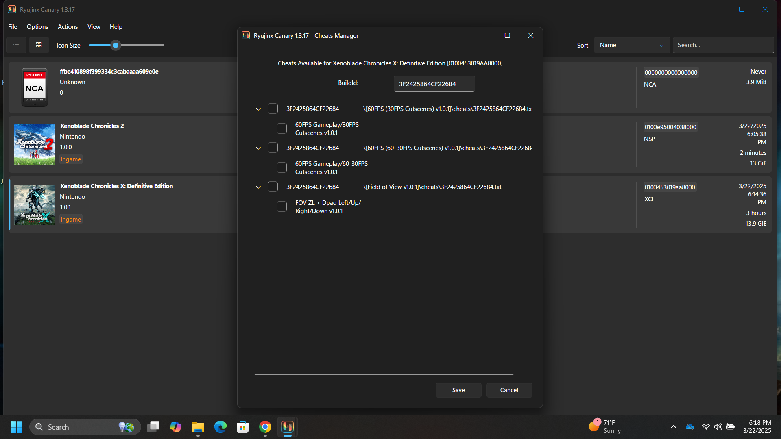Cancel the Cheats Manager dialog
Image resolution: width=781 pixels, height=439 pixels.
(x=509, y=390)
